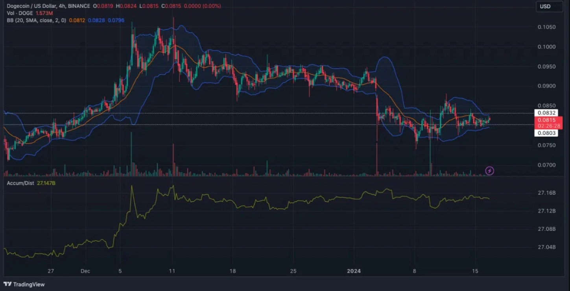
Task: Click the 0.0900 price axis label
Action: click(x=547, y=86)
